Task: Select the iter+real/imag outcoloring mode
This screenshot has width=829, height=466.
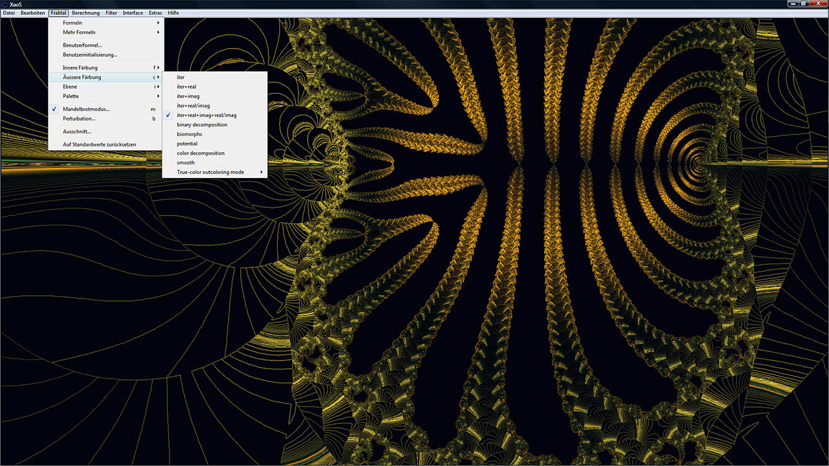Action: [x=214, y=105]
